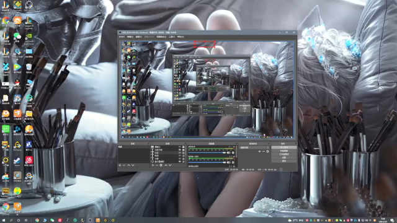Open Task View on the taskbar
The image size is (397, 223).
[26, 221]
